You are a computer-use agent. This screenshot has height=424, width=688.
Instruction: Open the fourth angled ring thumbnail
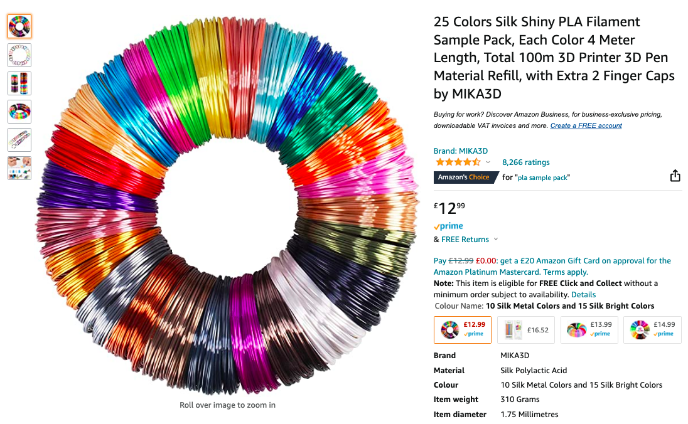click(19, 112)
